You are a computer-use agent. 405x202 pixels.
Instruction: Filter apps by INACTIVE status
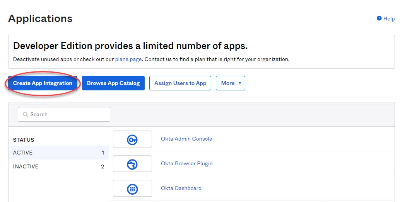59,166
